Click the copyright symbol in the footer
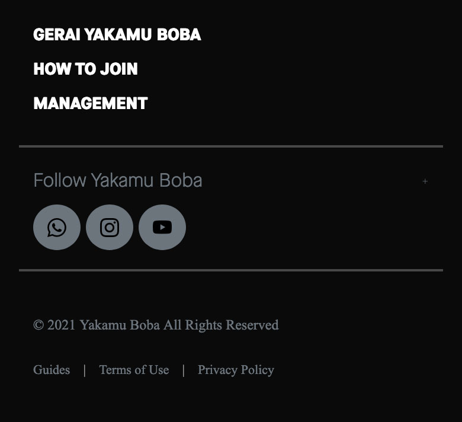 [x=38, y=325]
